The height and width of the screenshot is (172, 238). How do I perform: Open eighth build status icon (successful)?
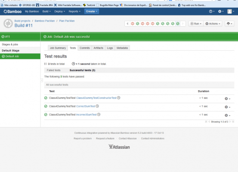167,24
